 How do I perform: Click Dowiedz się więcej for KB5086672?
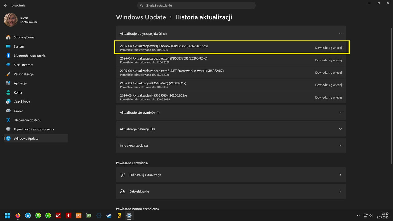pyautogui.click(x=328, y=85)
